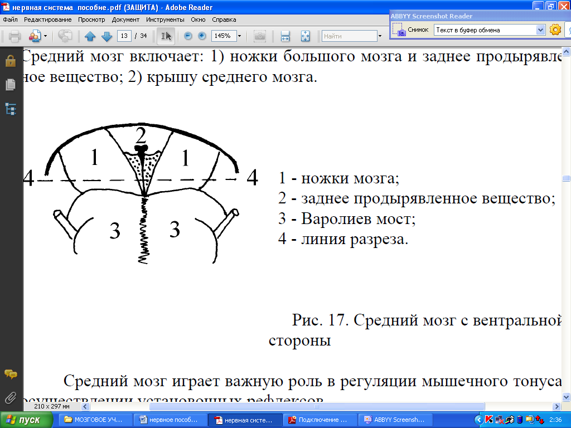The width and height of the screenshot is (571, 428).
Task: Click the vertical scrollbar down arrow
Action: pos(567,397)
